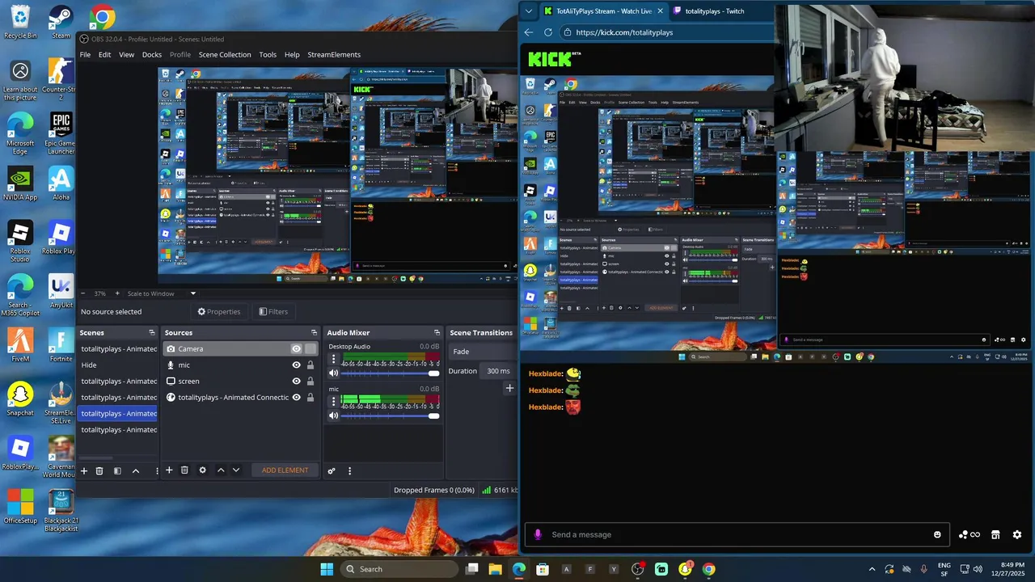Viewport: 1035px width, 582px height.
Task: Undock the Scenes panel
Action: (x=151, y=332)
